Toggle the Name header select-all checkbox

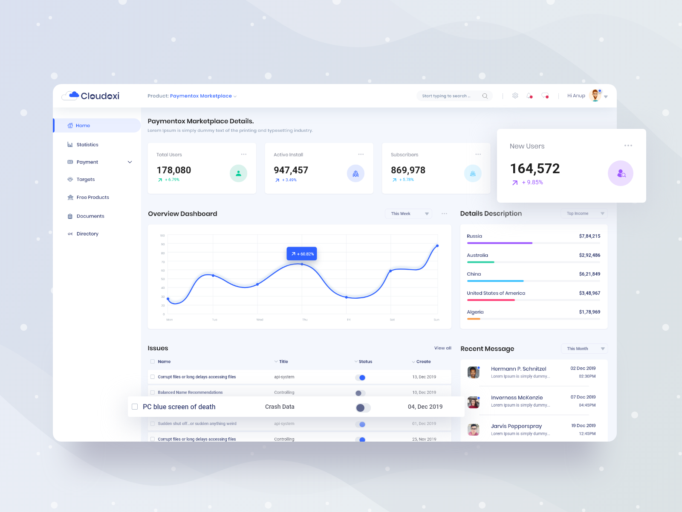(153, 361)
